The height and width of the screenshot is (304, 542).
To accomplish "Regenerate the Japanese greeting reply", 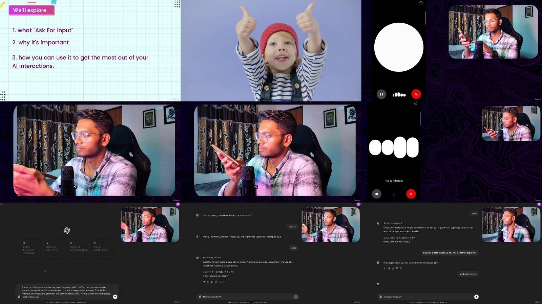I will click(212, 282).
